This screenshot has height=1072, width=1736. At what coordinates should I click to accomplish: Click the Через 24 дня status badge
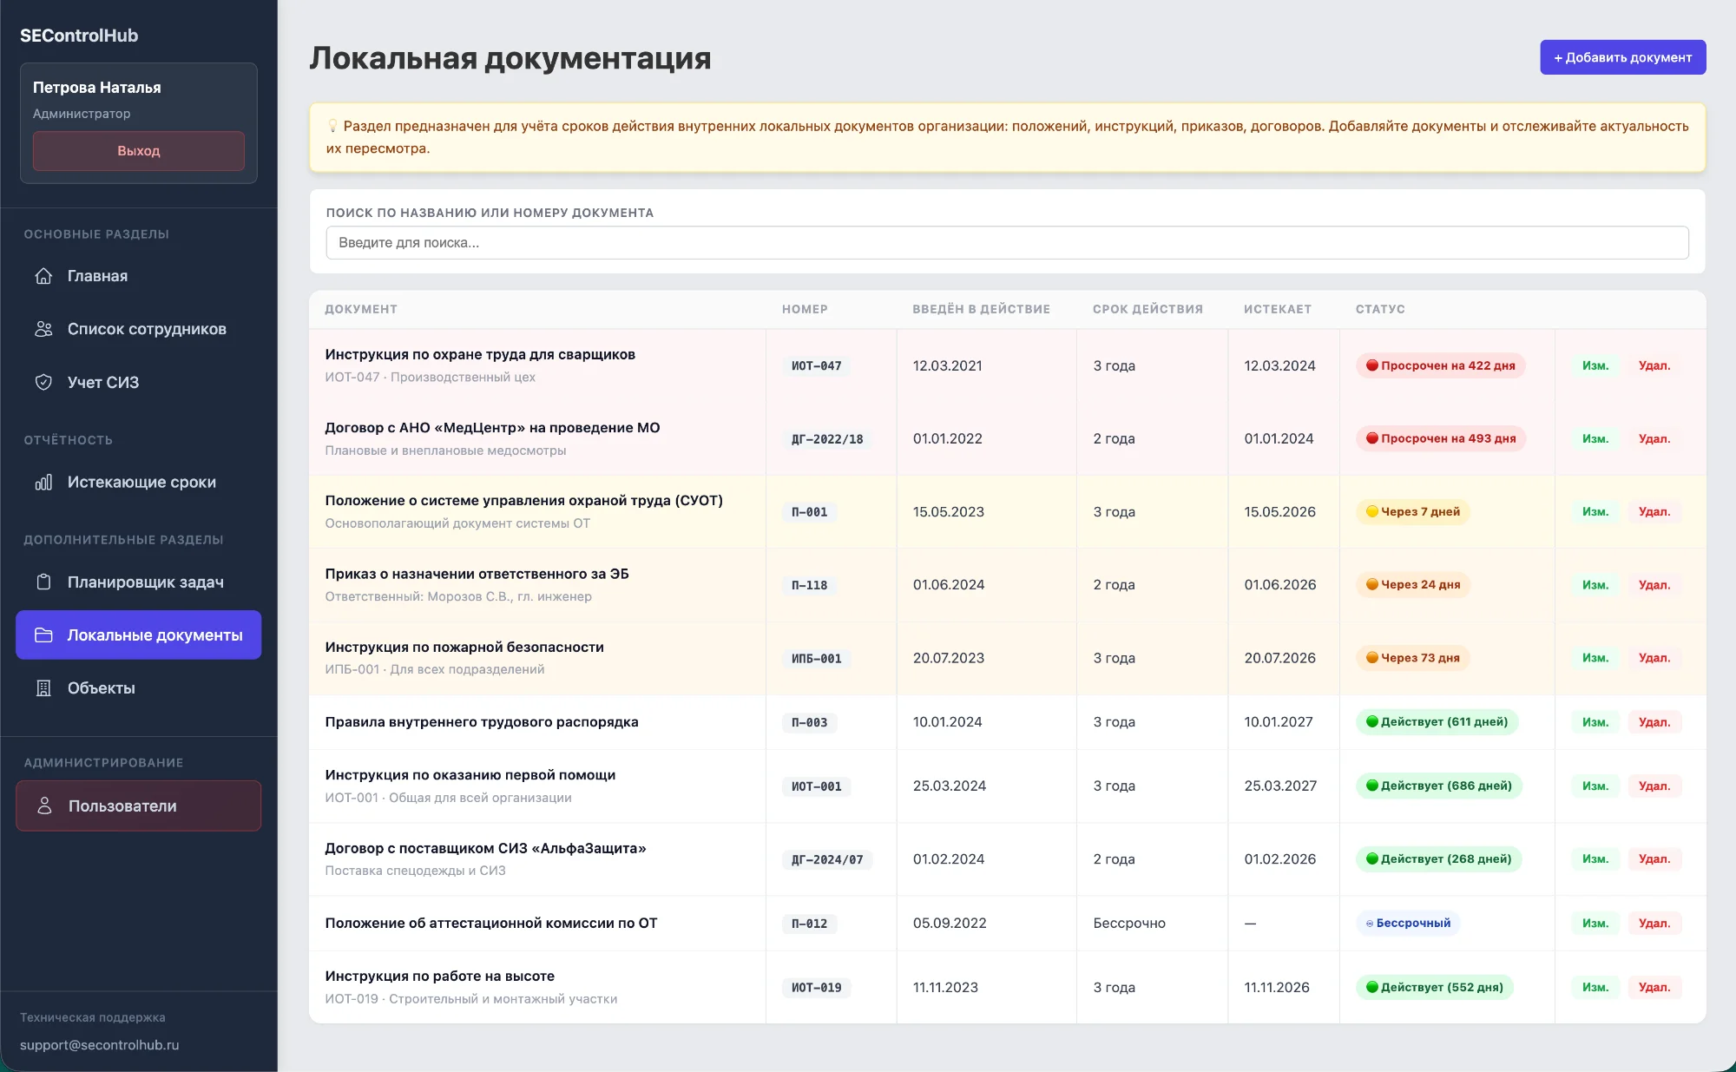pyautogui.click(x=1413, y=584)
